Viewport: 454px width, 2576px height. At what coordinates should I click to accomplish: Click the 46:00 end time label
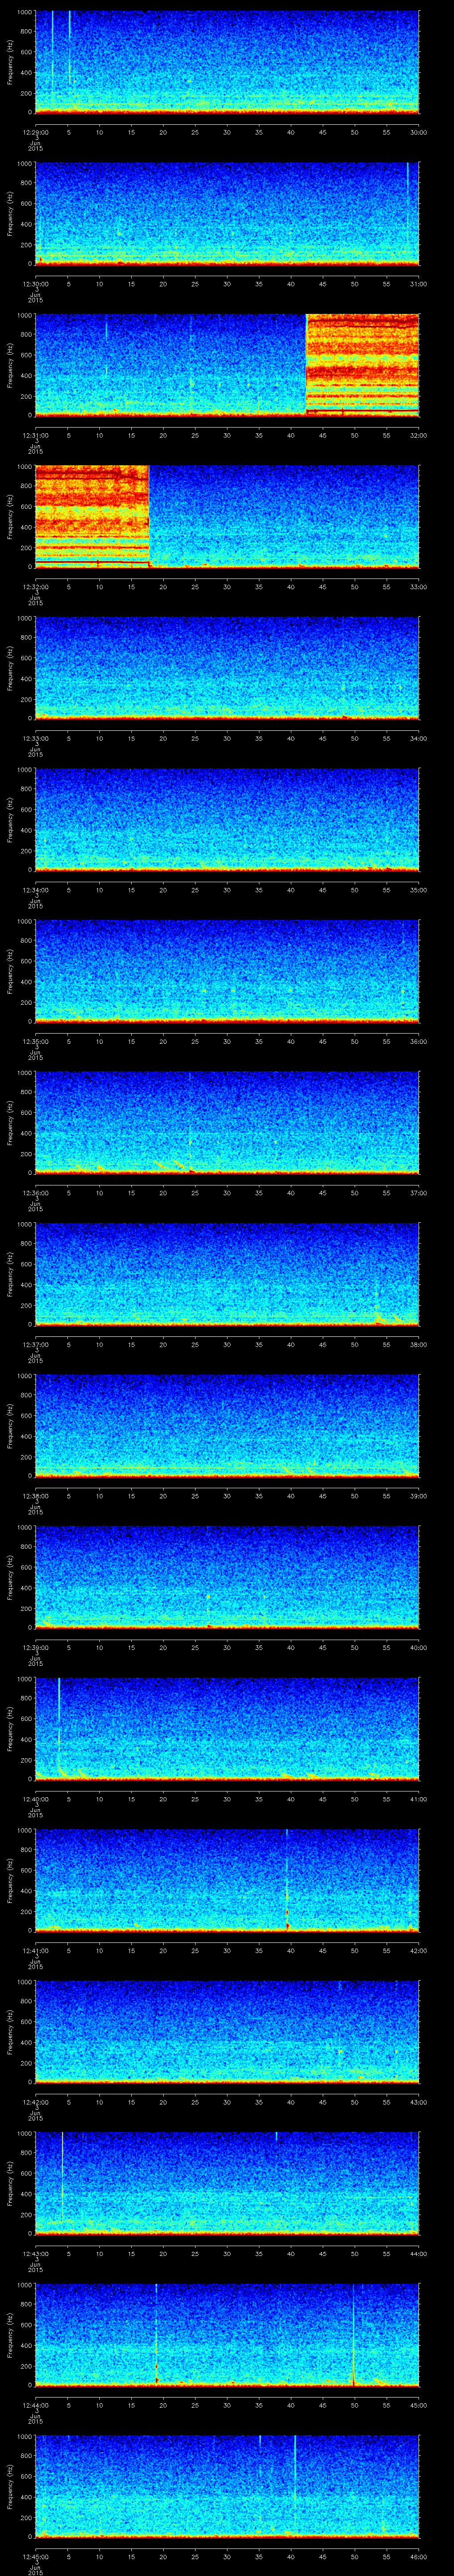tap(419, 2556)
